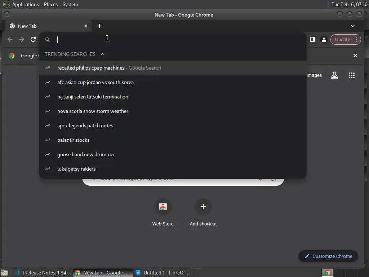Collapse the Trending Searches section
The image size is (369, 277).
tap(103, 54)
